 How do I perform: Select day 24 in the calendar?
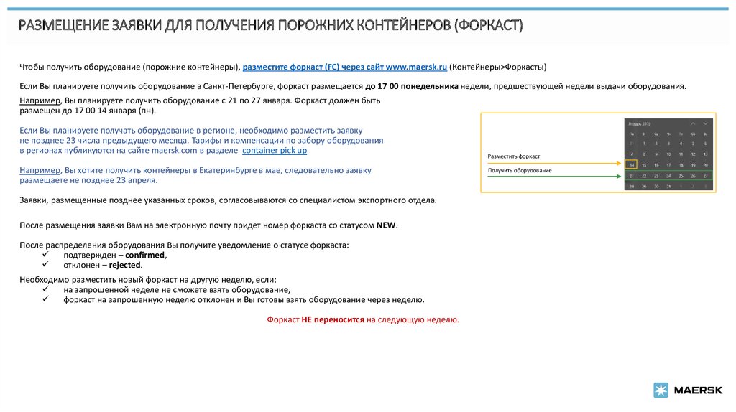[668, 177]
